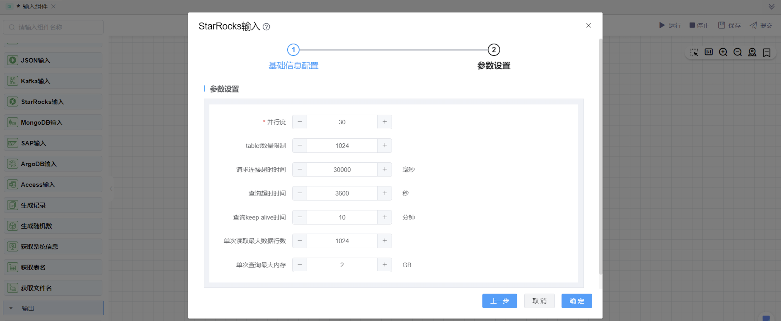781x321 pixels.
Task: Click the 请求连接超时时间 input field
Action: coord(342,170)
